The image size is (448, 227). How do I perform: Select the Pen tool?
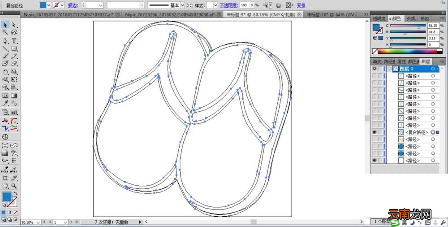coord(5,41)
